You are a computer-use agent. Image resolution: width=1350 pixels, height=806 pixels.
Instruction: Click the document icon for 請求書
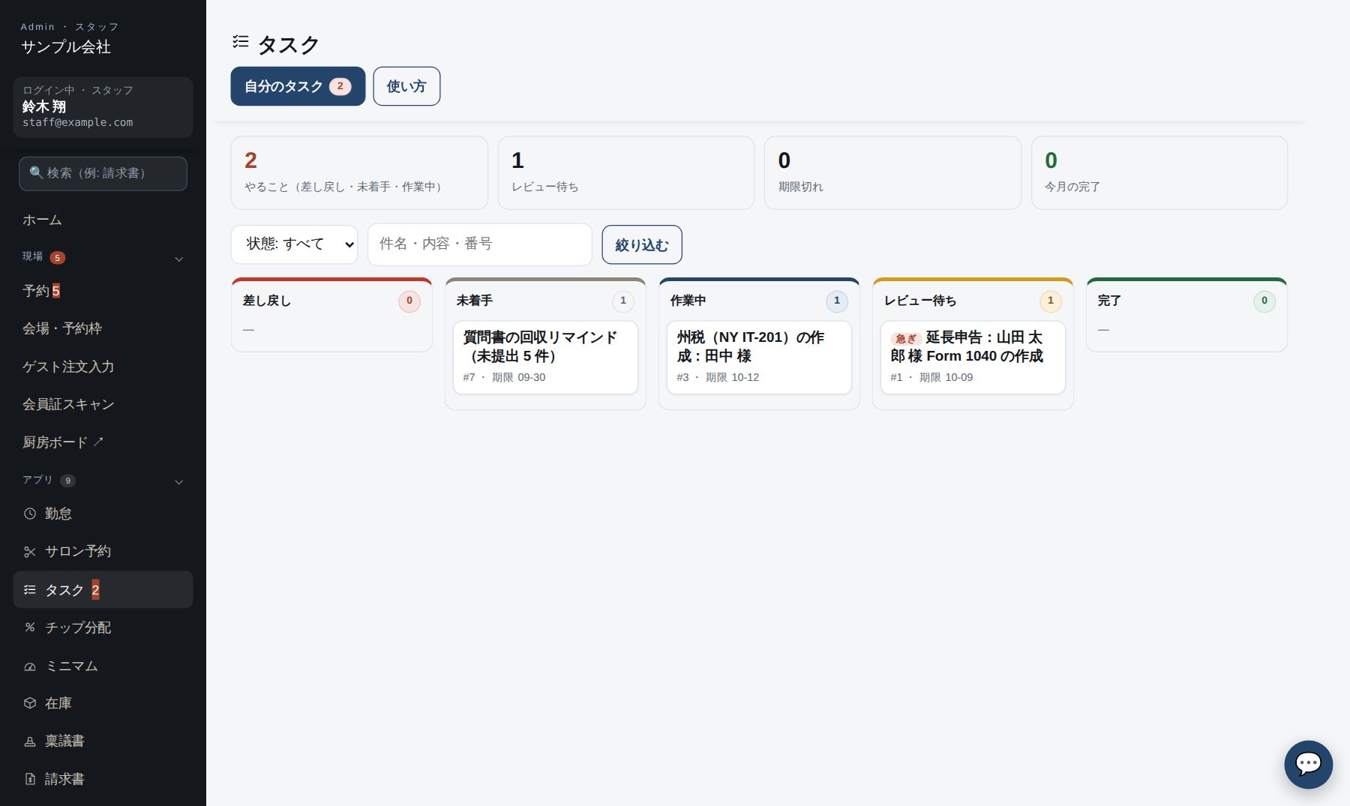[30, 779]
